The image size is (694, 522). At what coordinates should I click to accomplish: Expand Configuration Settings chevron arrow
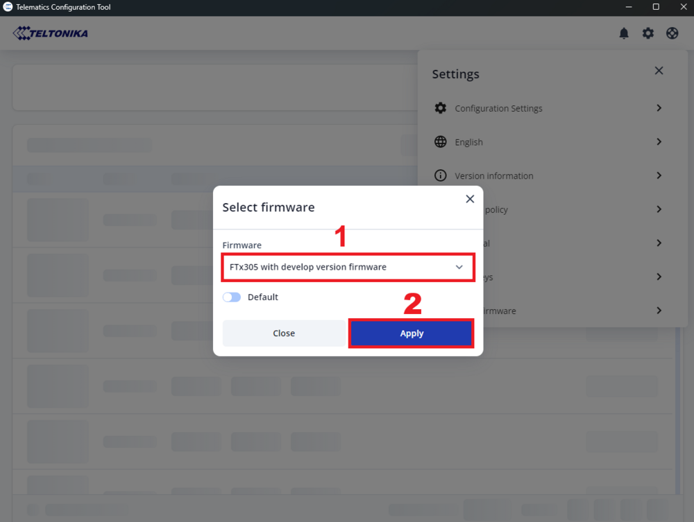659,108
